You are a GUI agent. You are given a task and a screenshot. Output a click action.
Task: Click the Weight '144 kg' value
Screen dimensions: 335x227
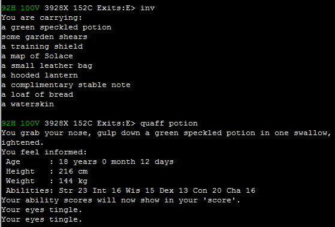73,181
